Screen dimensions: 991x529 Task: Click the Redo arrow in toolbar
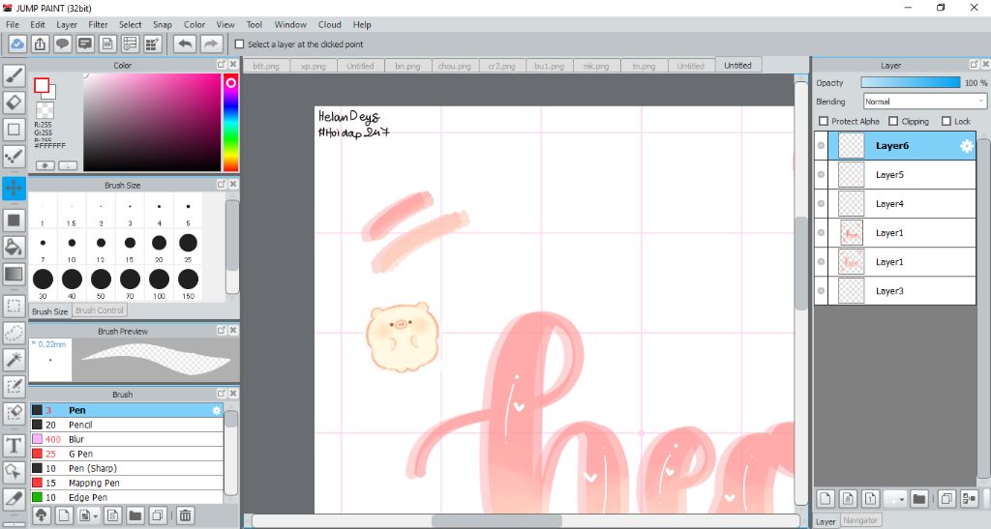pos(212,44)
